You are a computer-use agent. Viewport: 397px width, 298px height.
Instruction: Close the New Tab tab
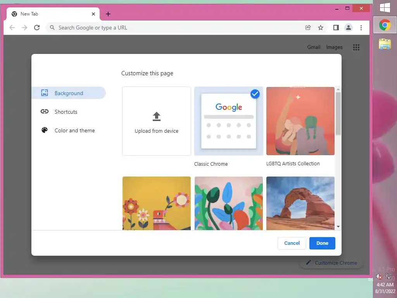point(93,14)
